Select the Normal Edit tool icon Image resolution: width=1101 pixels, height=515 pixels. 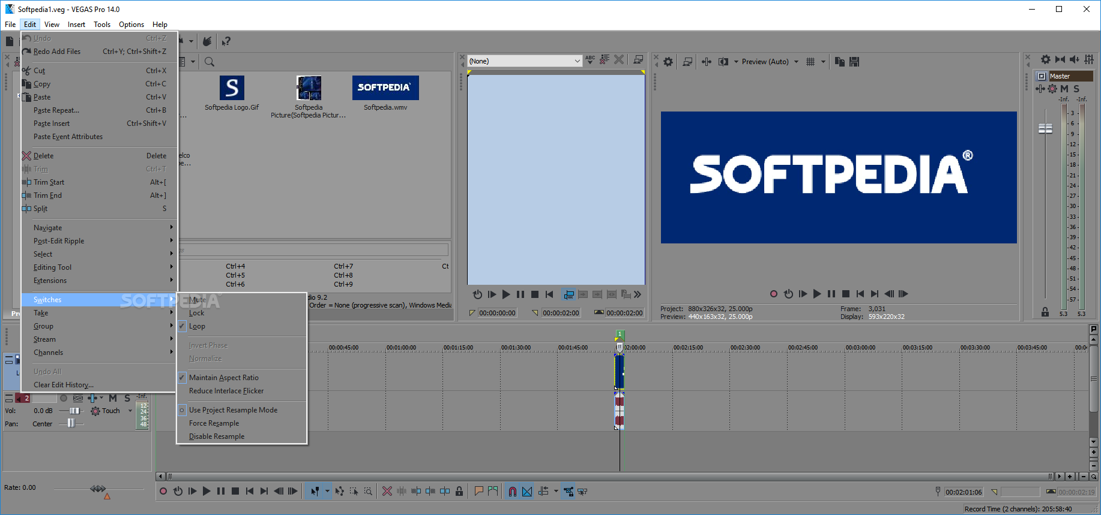[315, 492]
